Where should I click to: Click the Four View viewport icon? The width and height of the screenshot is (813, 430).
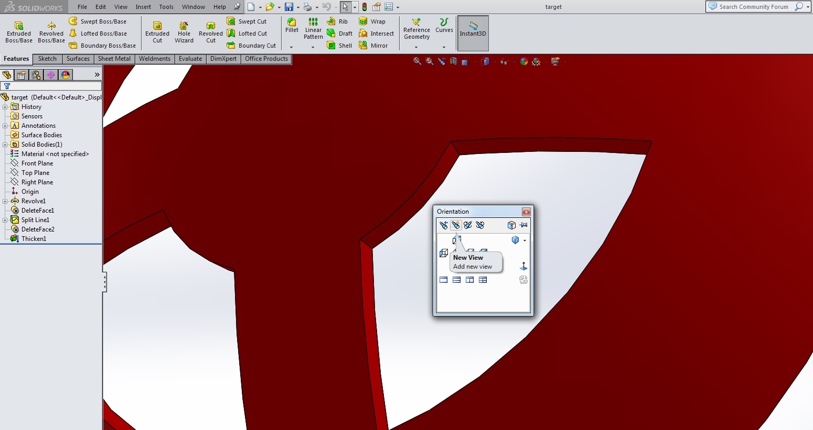tap(483, 280)
